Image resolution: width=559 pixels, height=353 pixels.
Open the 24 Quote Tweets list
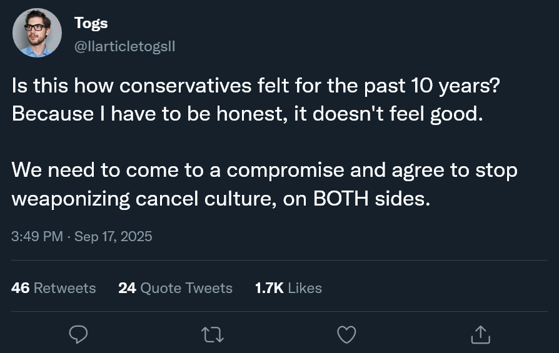(175, 288)
